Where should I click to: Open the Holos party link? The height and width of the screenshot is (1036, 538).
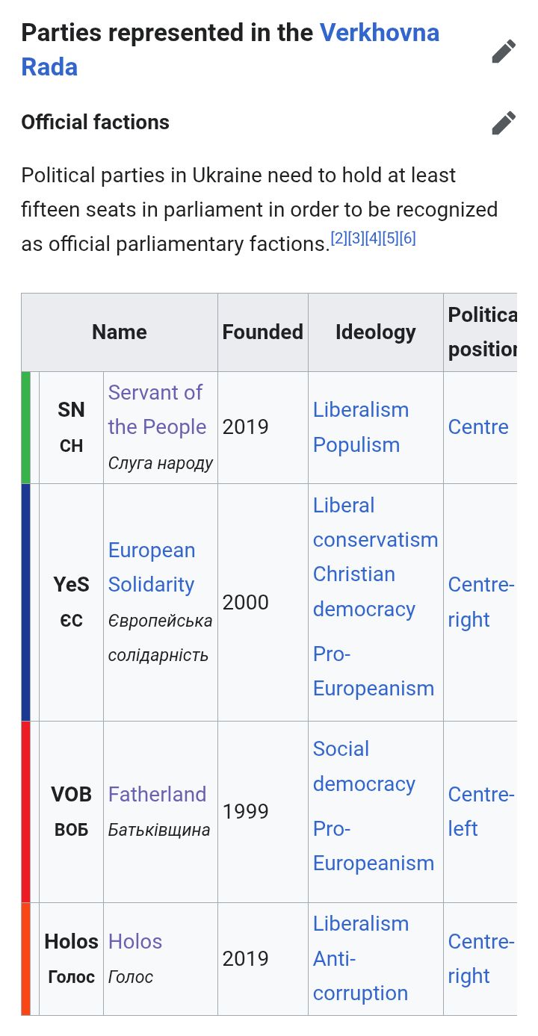point(135,941)
